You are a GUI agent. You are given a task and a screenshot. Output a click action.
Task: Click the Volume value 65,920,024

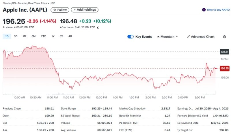105,123
